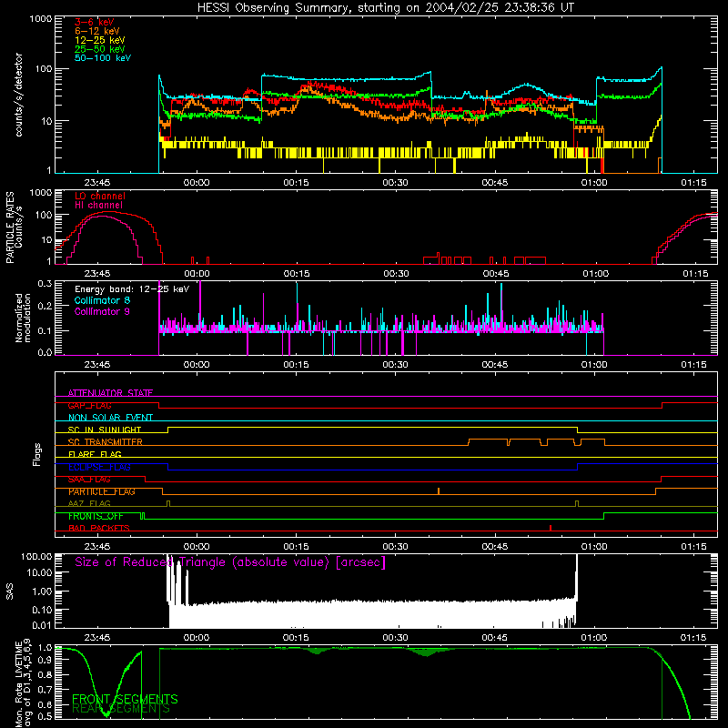This screenshot has width=728, height=728.
Task: Click the 0.2 tick on modulation axis
Action: tap(45, 306)
